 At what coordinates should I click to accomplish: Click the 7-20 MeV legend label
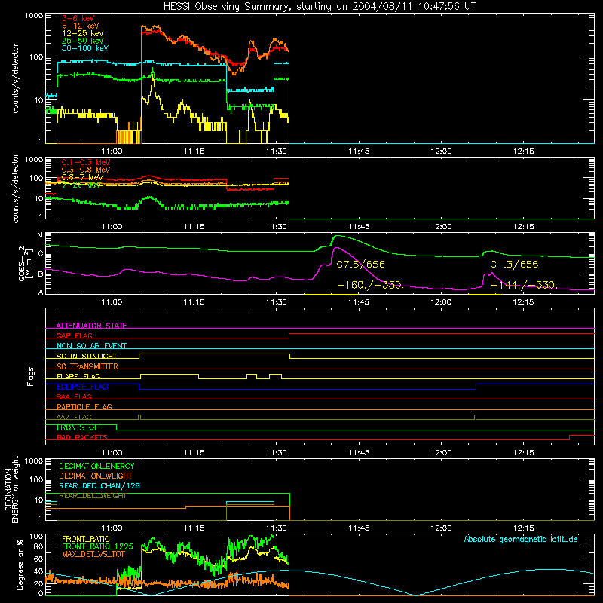[81, 185]
